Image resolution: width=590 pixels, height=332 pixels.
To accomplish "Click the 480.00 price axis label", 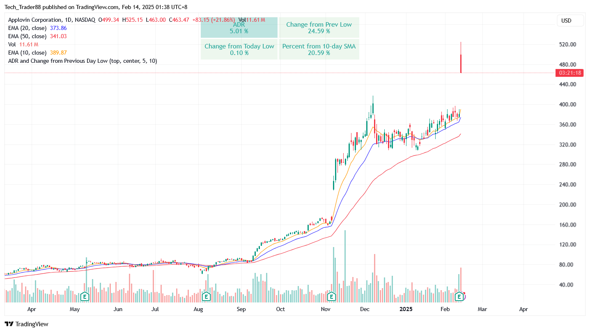I will [x=567, y=64].
